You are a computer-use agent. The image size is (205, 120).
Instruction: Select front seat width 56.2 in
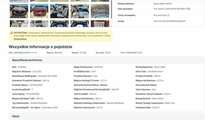click(x=46, y=81)
